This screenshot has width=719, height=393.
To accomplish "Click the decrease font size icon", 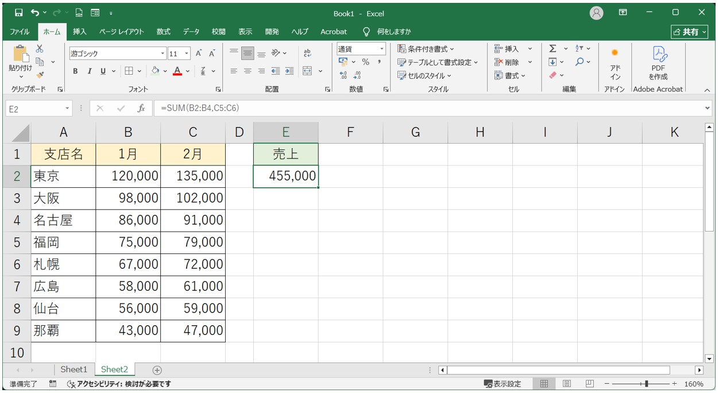I will tap(212, 53).
